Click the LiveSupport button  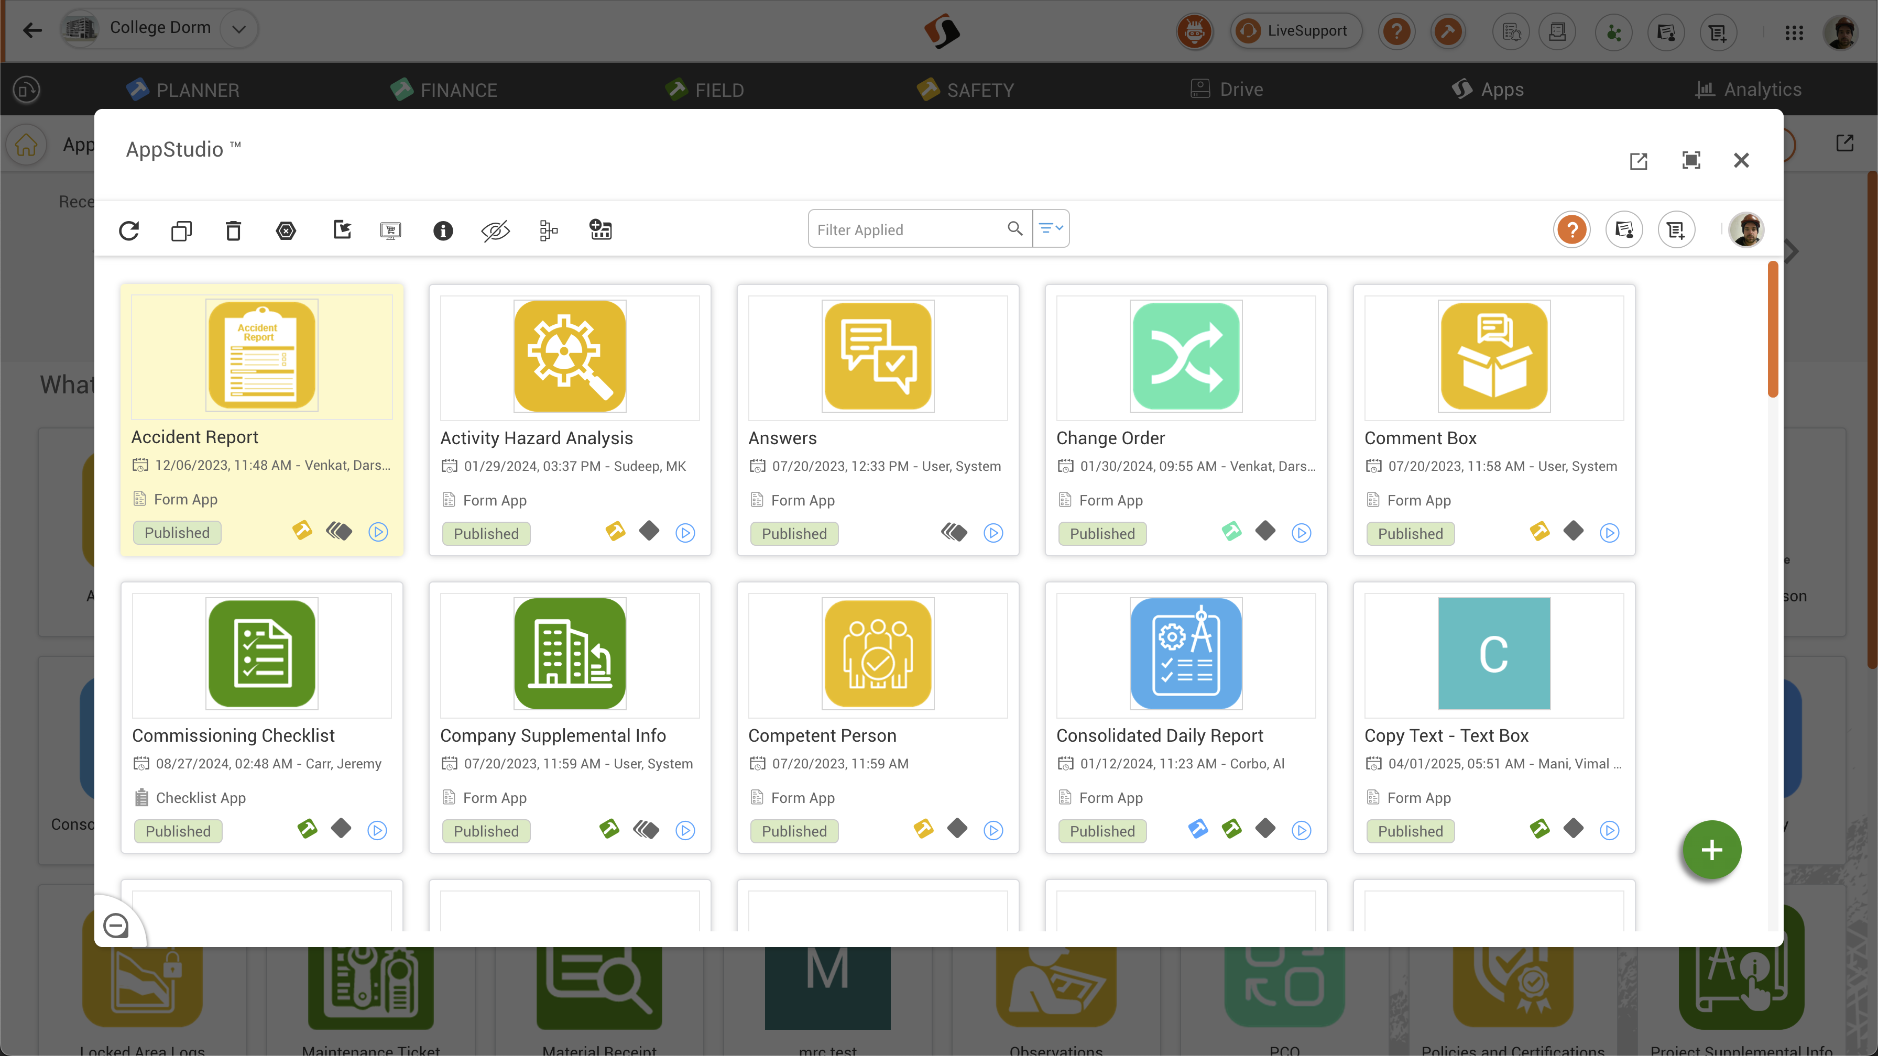click(1295, 30)
